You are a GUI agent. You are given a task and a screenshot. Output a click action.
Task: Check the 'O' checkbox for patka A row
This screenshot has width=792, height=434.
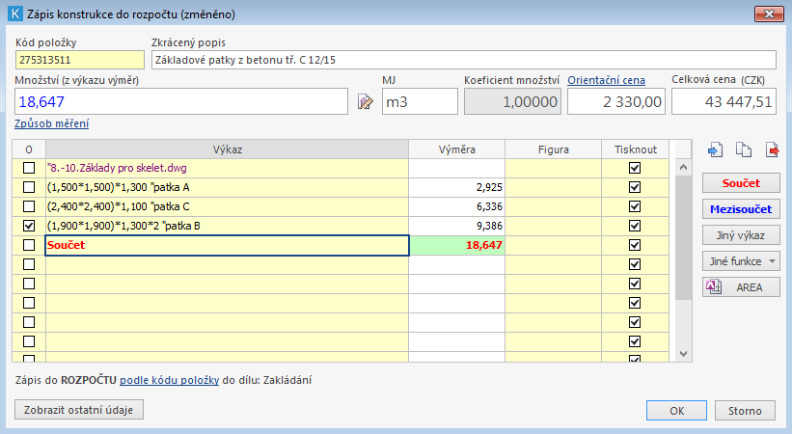pyautogui.click(x=29, y=187)
